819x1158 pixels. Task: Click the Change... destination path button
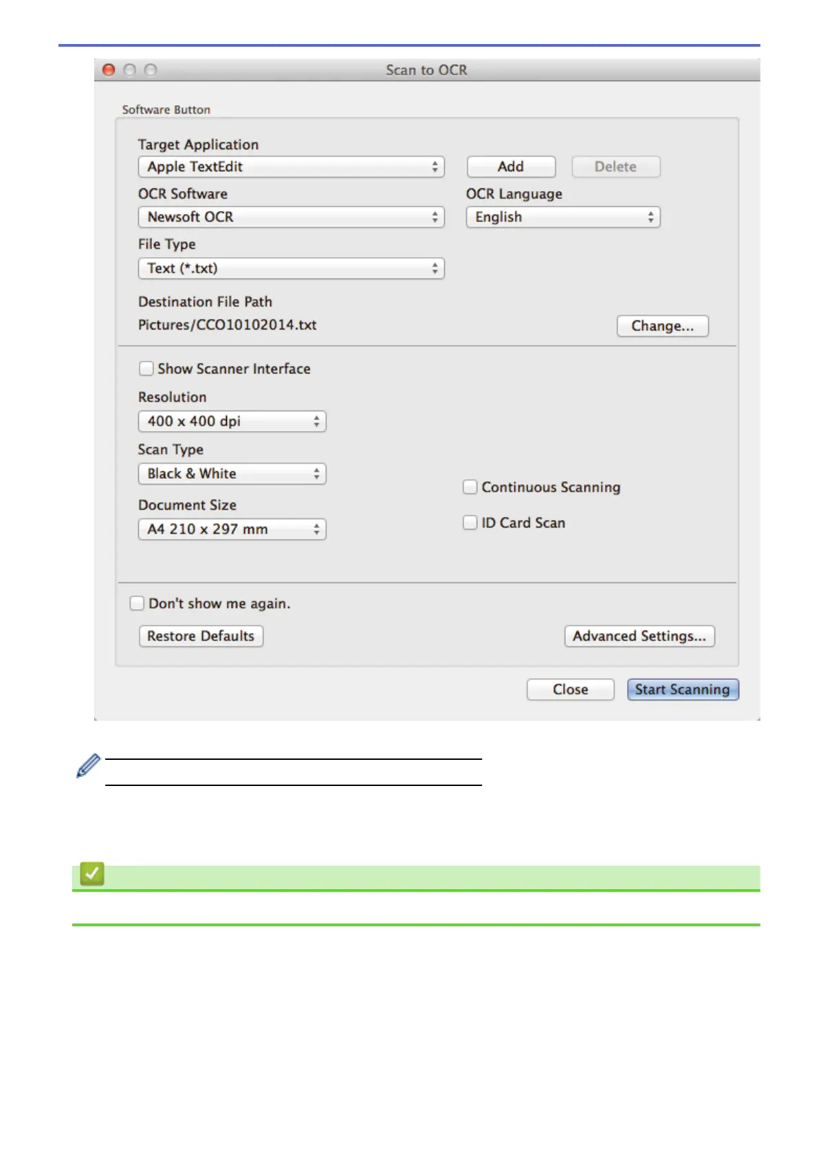coord(662,326)
